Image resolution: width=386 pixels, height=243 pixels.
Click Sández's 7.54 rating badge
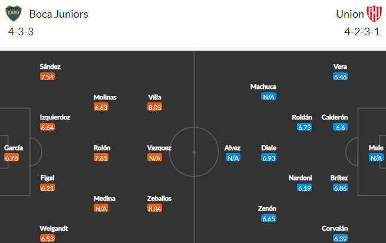pos(47,76)
